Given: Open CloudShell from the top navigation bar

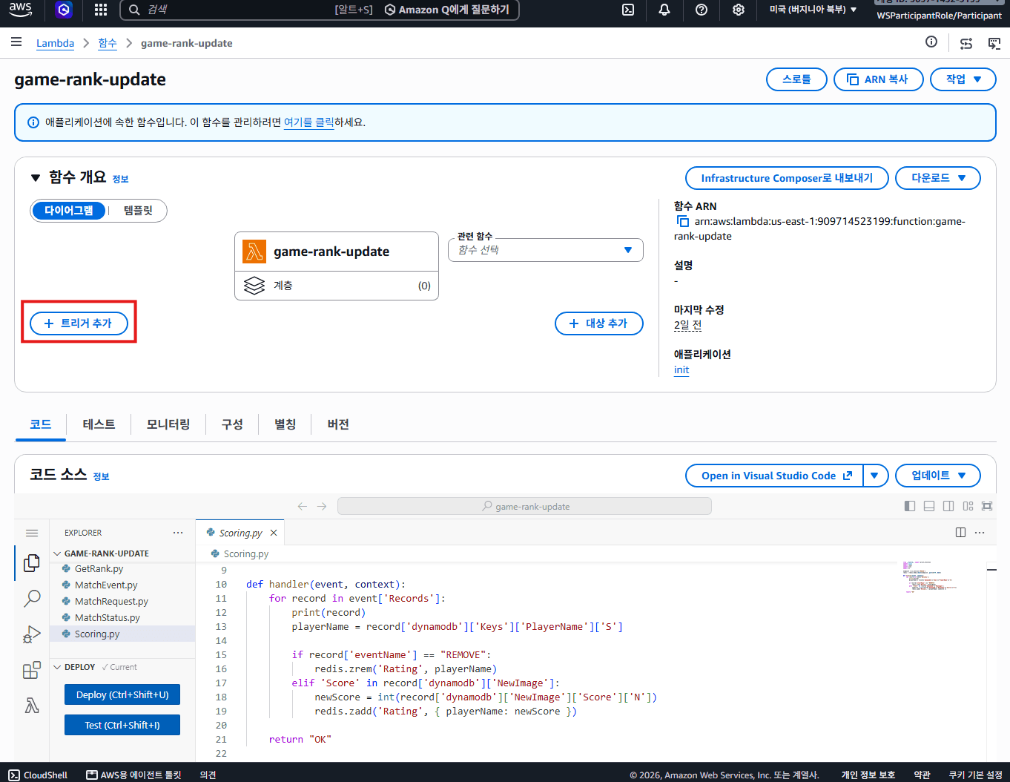Looking at the screenshot, I should (x=628, y=10).
